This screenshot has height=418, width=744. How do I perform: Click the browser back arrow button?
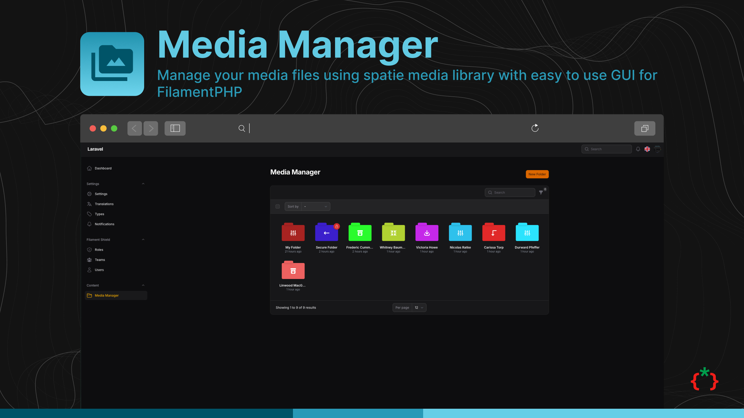pyautogui.click(x=135, y=128)
